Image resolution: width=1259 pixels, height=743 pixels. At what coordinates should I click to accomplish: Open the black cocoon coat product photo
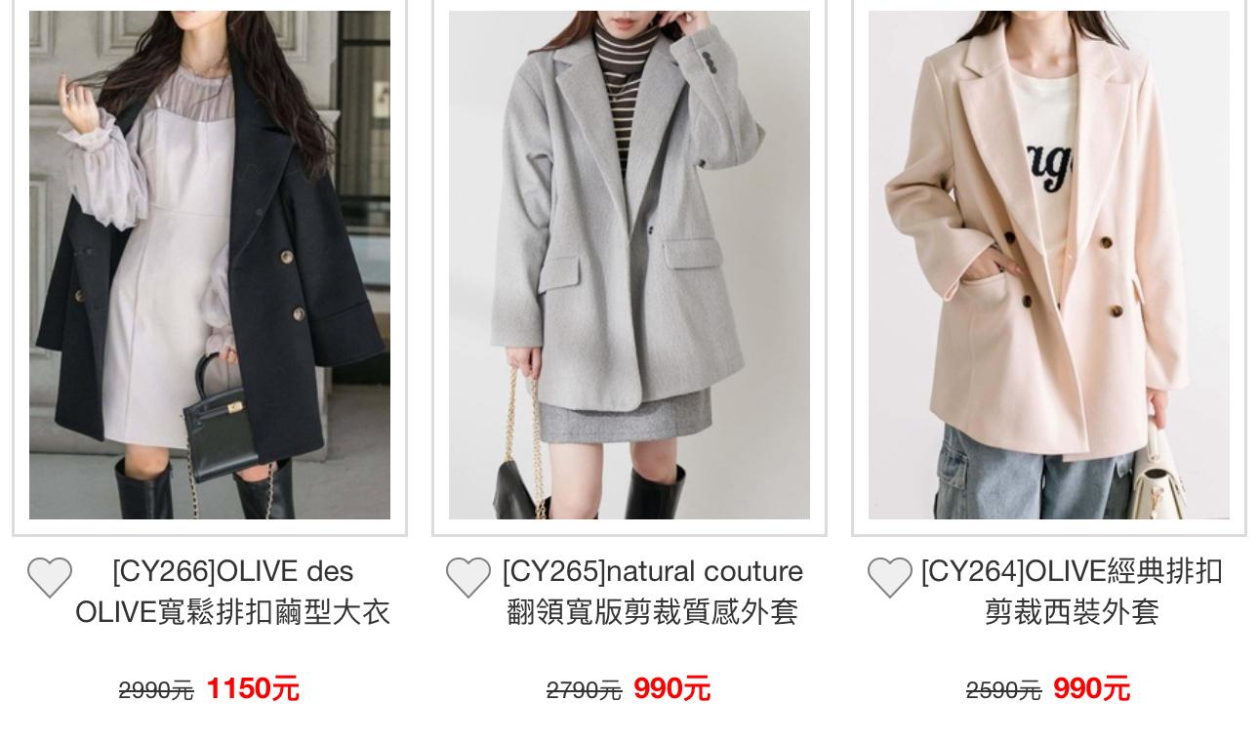(210, 265)
